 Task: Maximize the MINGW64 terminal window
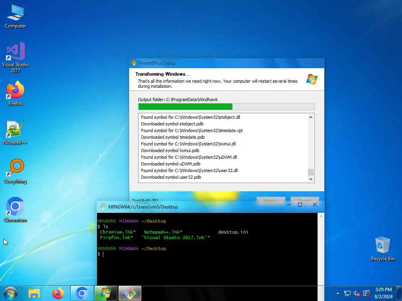click(300, 205)
